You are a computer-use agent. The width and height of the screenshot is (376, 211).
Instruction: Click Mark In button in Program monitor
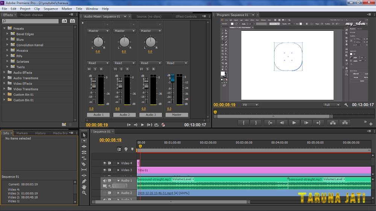coord(244,123)
